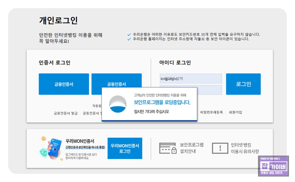Click the 우리WON인증서 title text
Image resolution: width=295 pixels, height=182 pixels.
(x=80, y=141)
